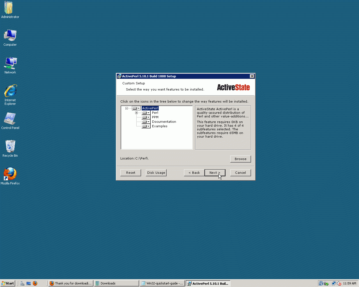Open the Administrator folder desktop icon
The width and height of the screenshot is (359, 287).
tap(10, 10)
